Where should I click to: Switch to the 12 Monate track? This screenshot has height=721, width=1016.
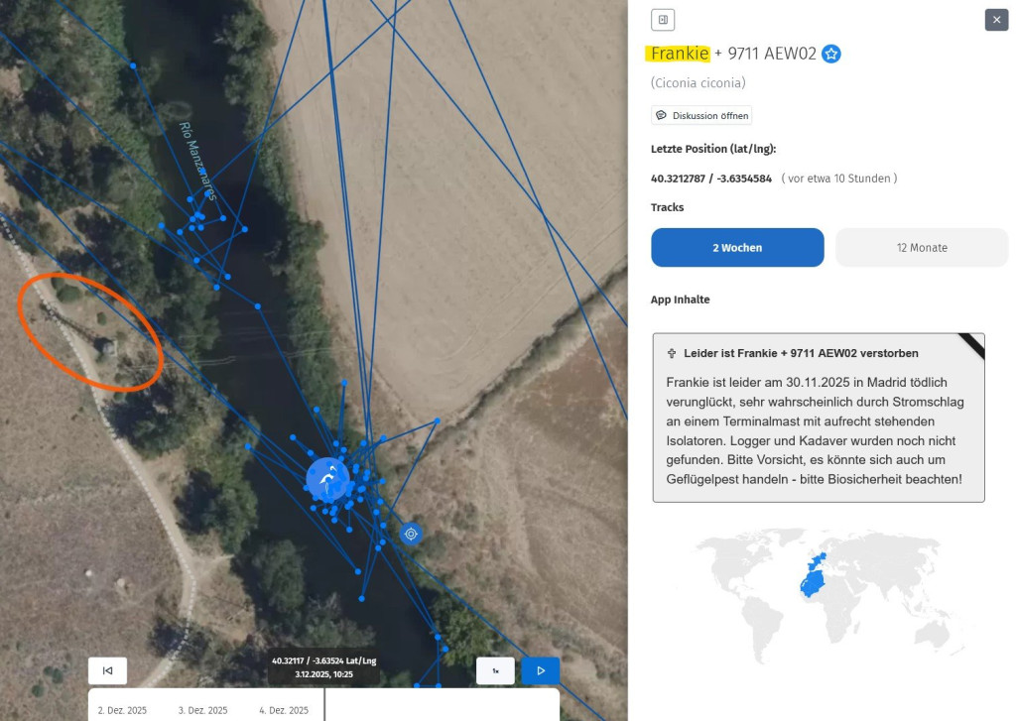(921, 248)
